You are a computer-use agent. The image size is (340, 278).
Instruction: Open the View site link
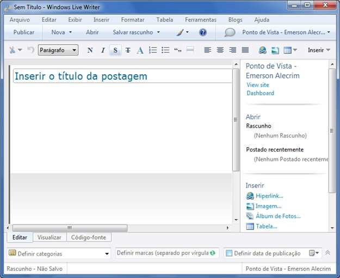pos(258,85)
